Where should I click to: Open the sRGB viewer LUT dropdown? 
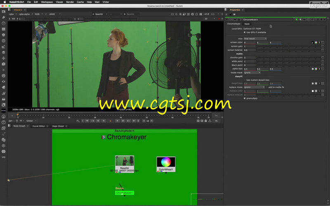(54, 14)
